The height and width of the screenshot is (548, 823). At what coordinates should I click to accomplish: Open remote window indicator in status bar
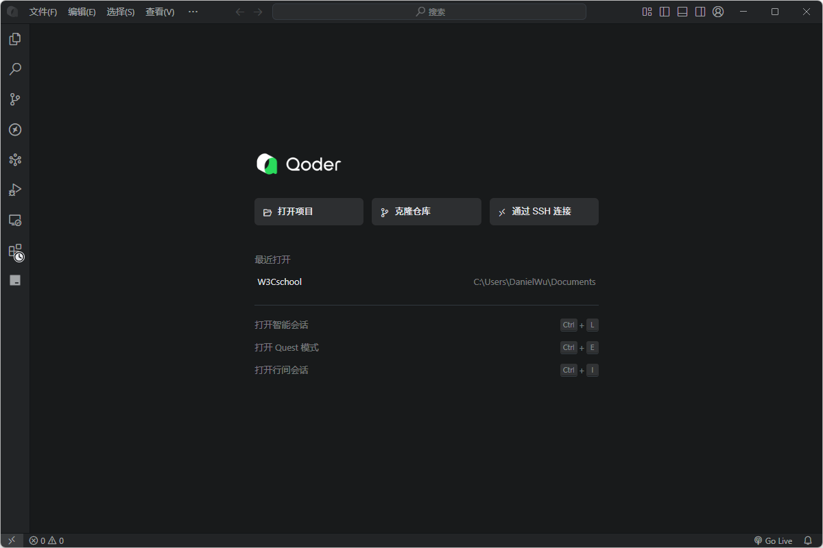pyautogui.click(x=12, y=540)
